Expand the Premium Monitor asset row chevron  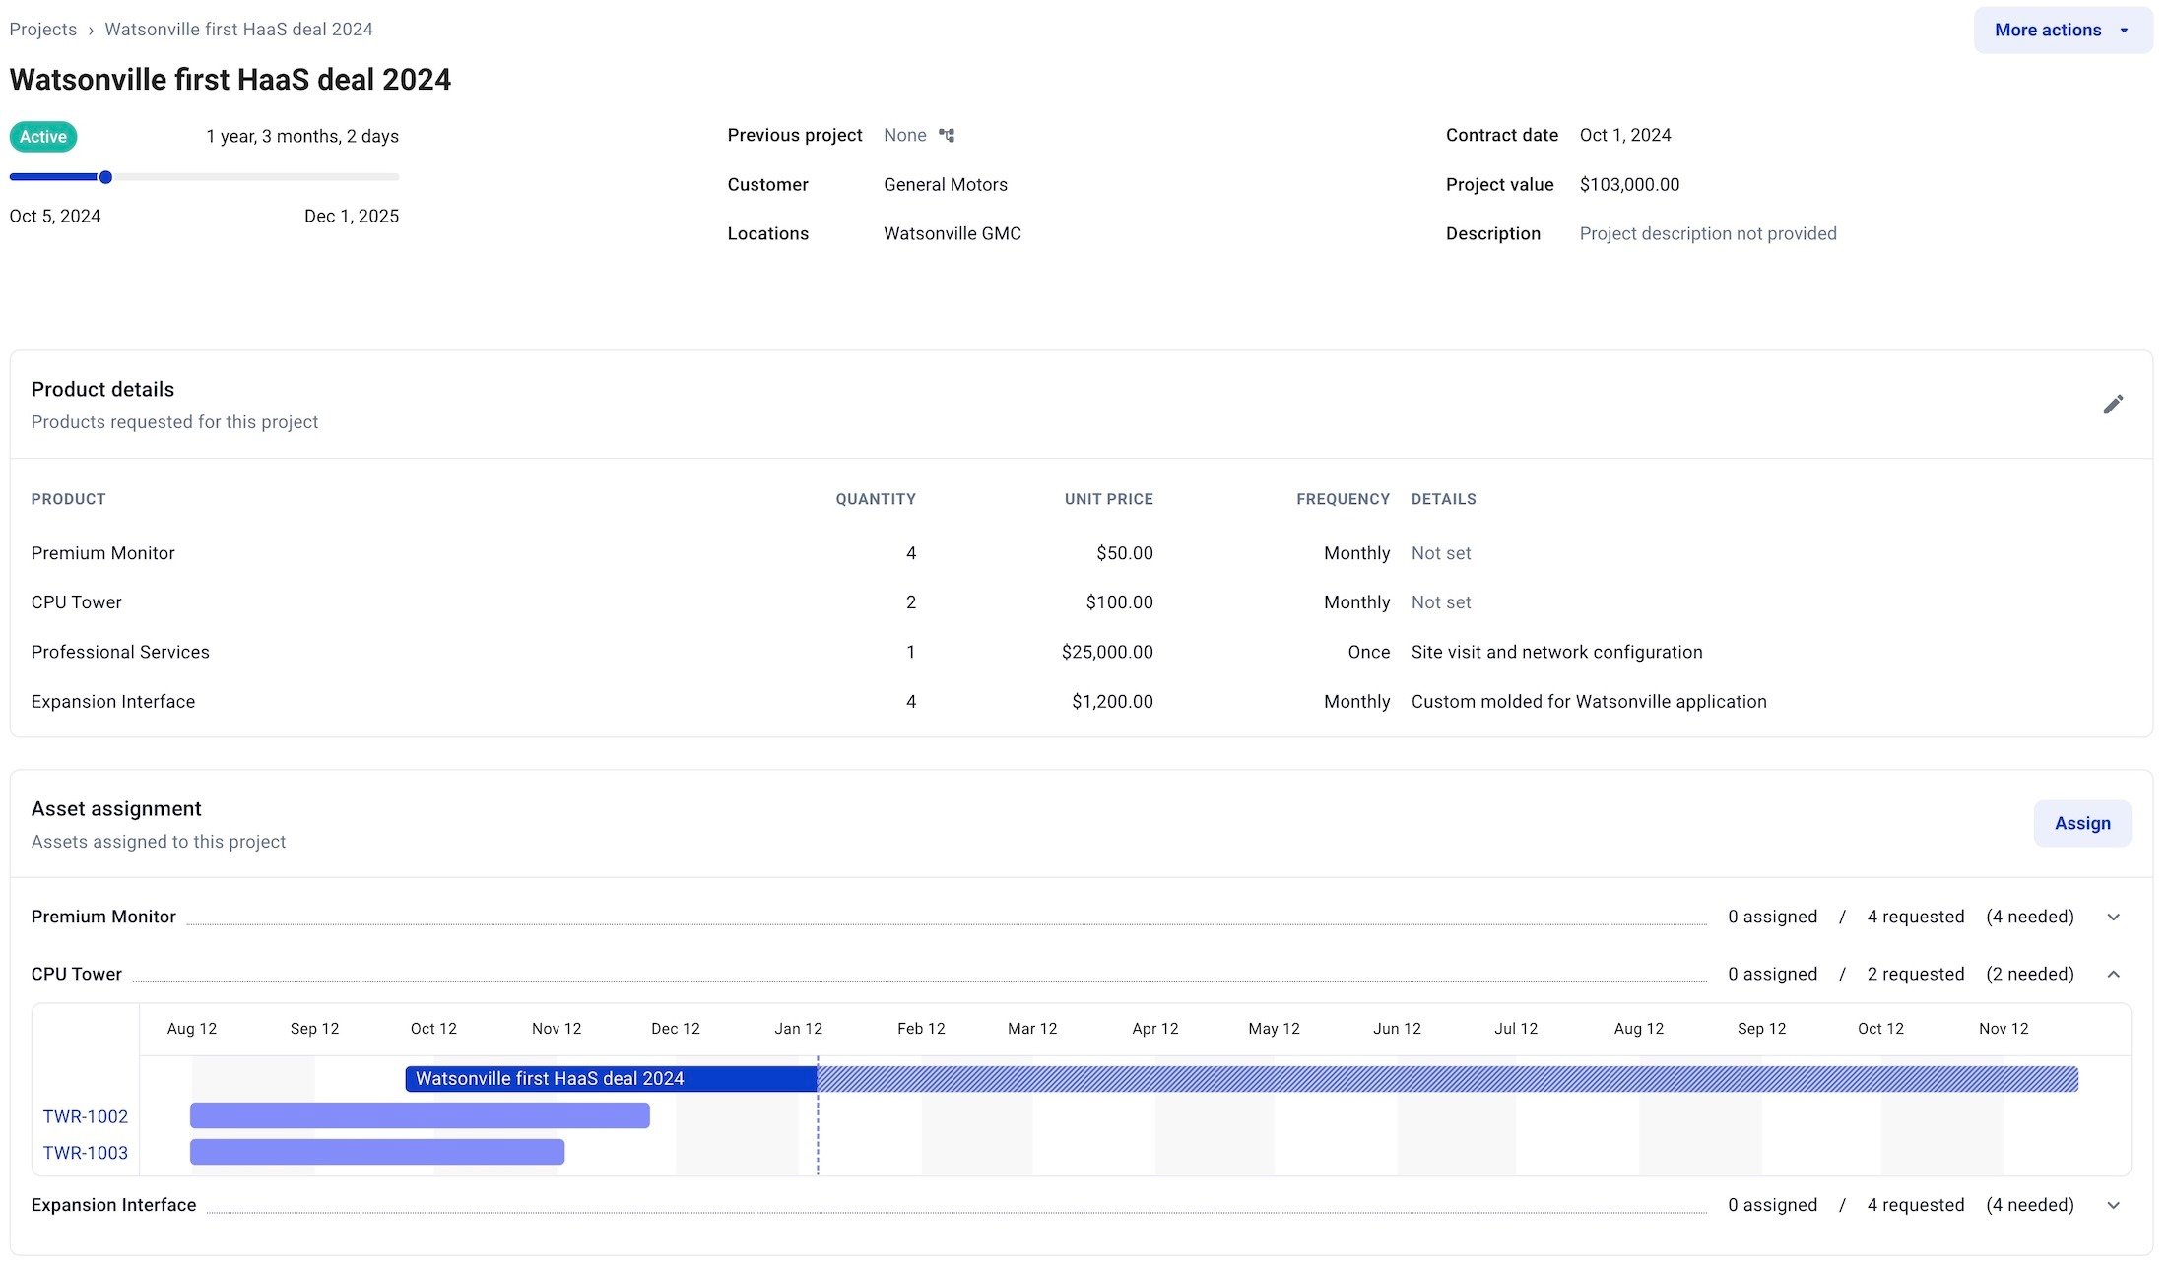(2113, 917)
